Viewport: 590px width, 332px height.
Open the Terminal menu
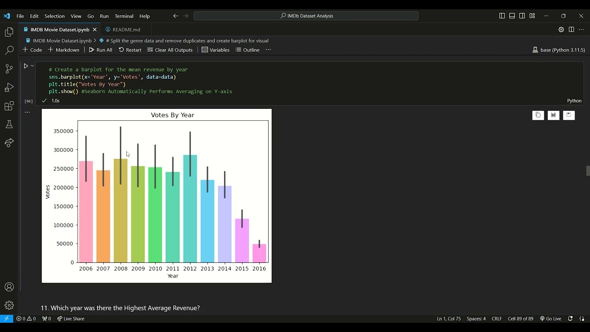point(124,16)
